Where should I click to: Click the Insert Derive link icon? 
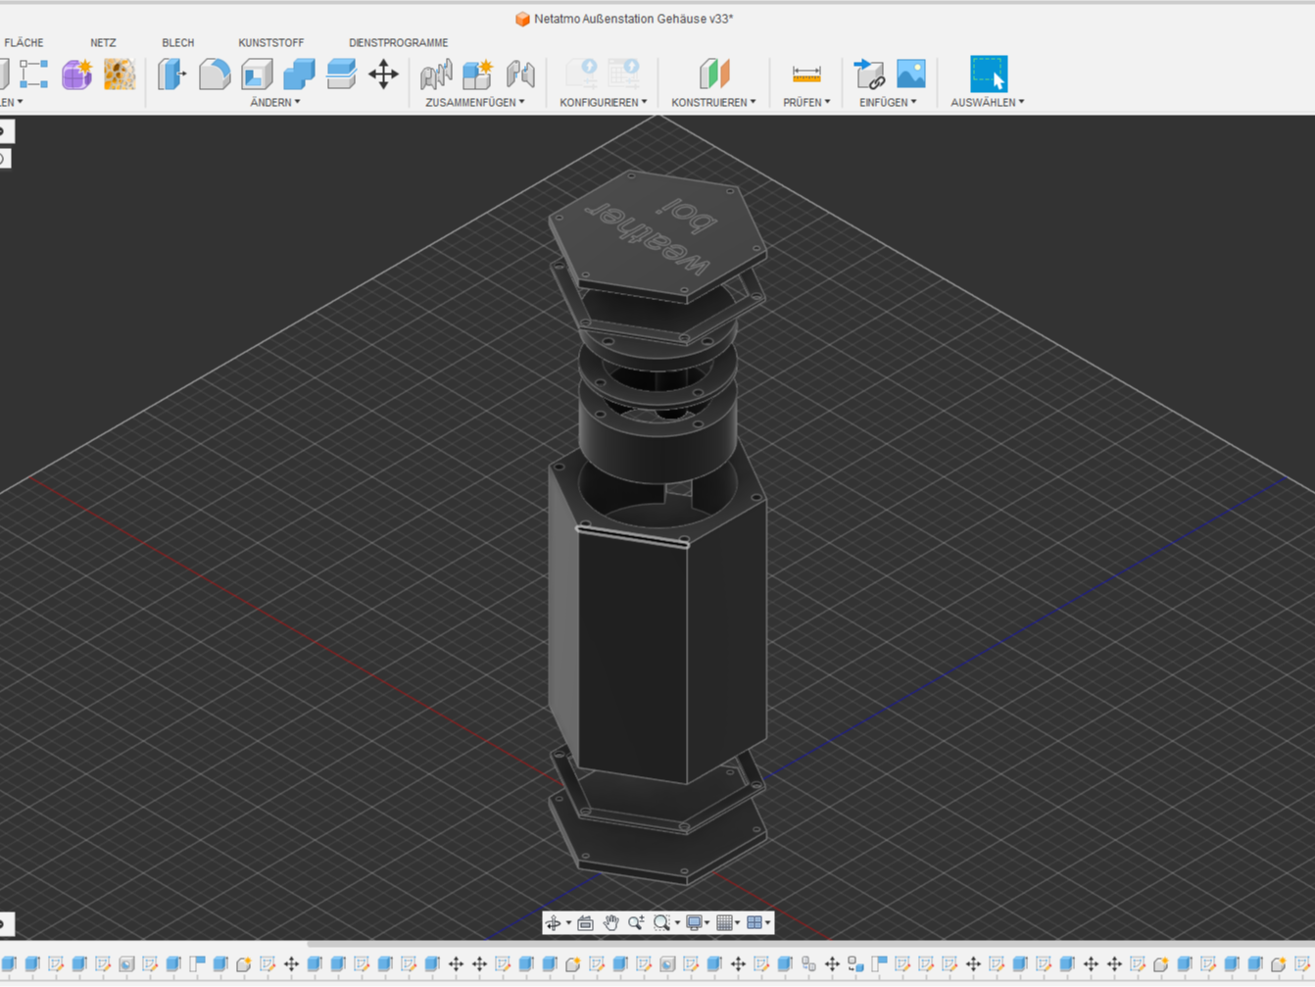pos(869,74)
